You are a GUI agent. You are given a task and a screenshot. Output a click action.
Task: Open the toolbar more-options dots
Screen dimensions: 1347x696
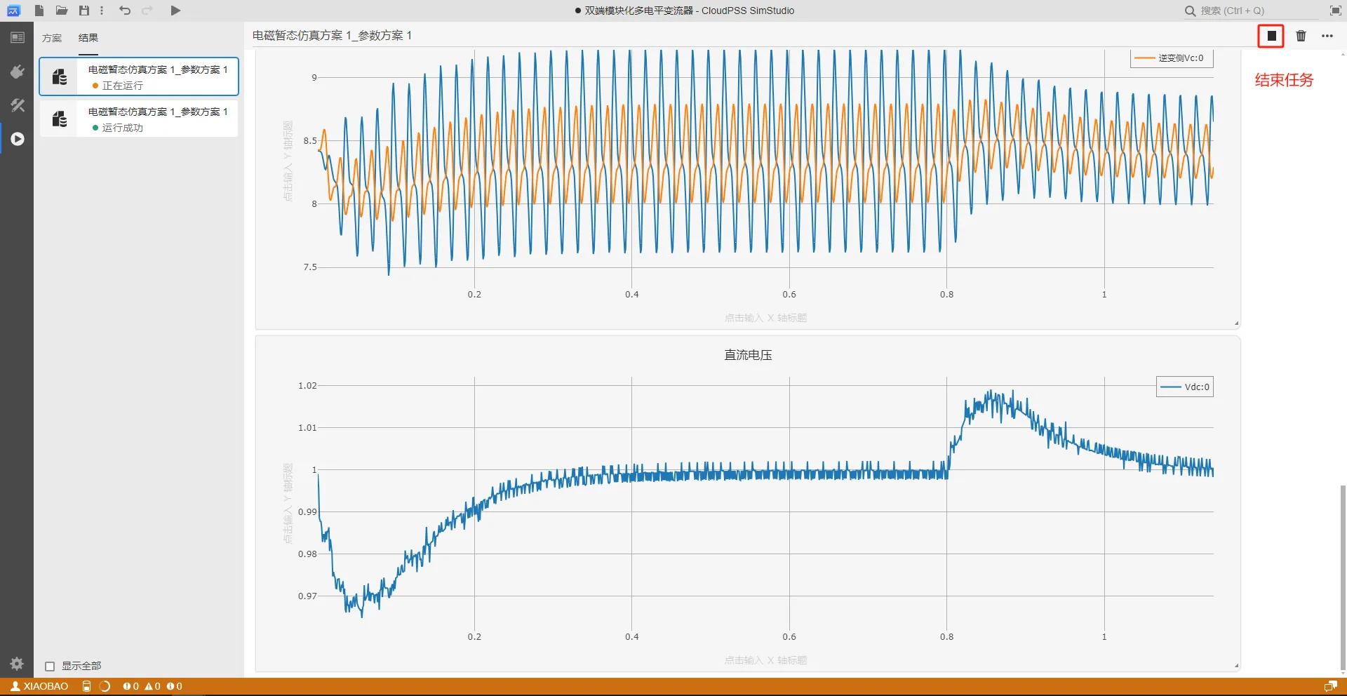coord(102,11)
